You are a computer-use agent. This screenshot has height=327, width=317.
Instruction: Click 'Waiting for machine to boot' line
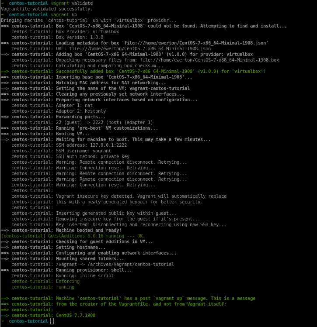[106, 140]
